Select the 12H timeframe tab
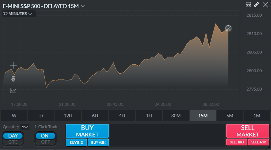This screenshot has height=150, width=271. point(68,116)
